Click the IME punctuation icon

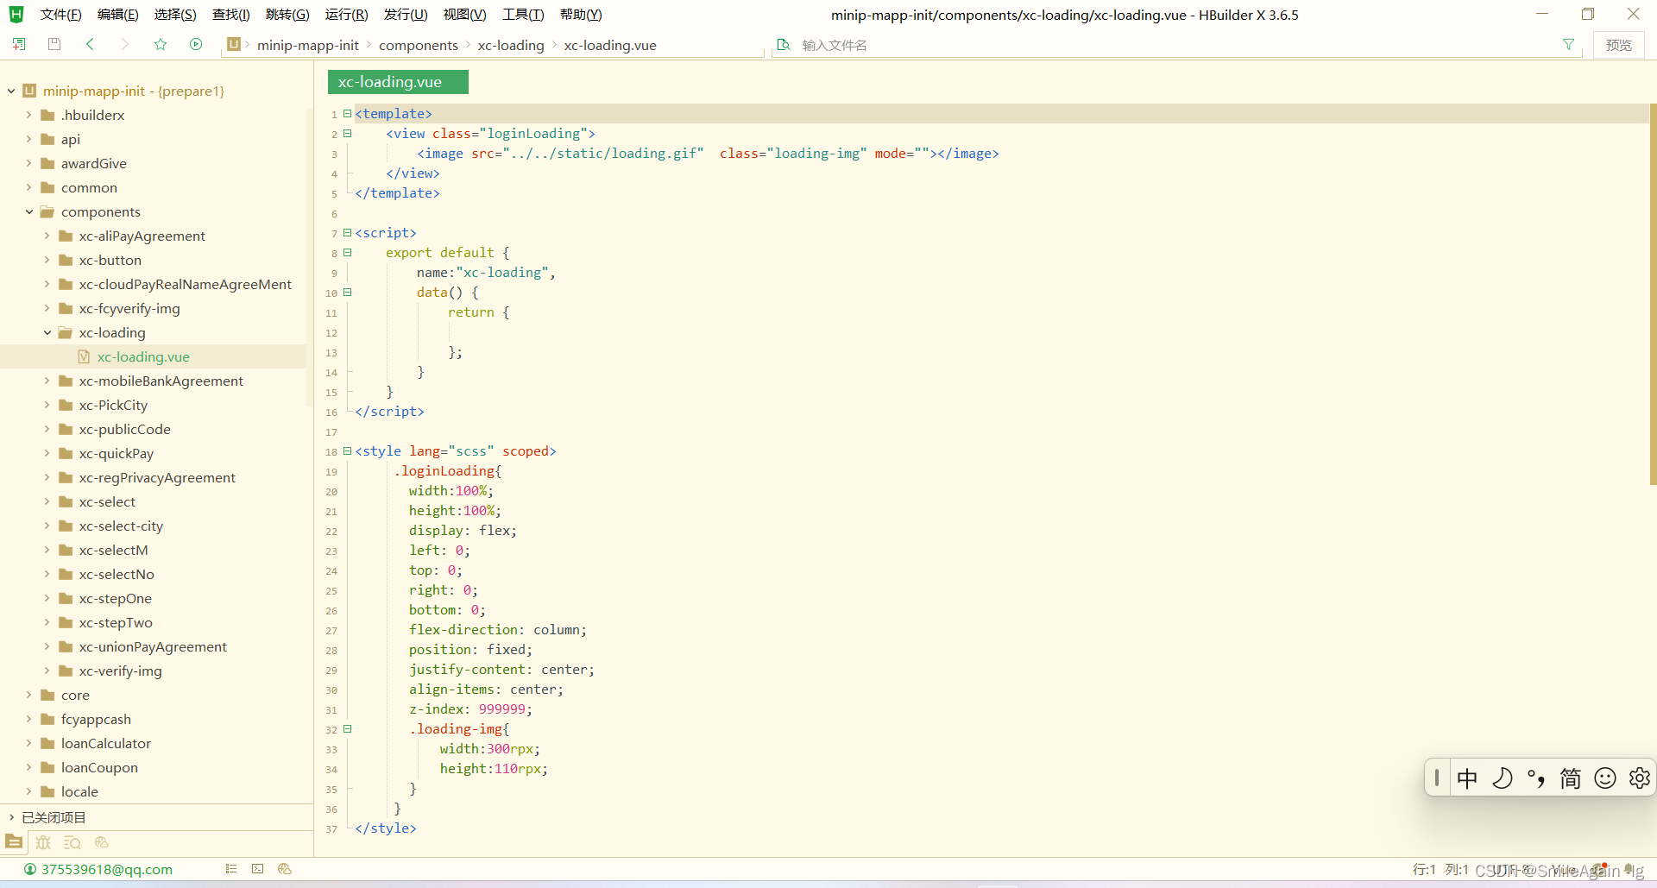click(1536, 778)
